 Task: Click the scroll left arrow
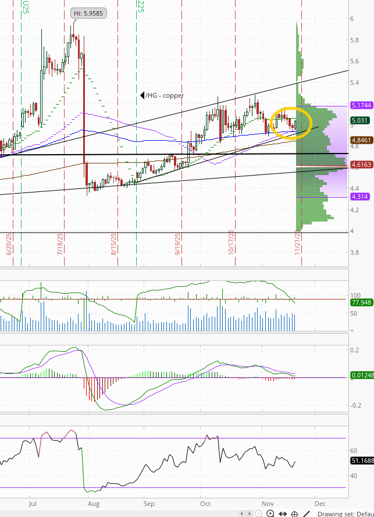(x=242, y=514)
